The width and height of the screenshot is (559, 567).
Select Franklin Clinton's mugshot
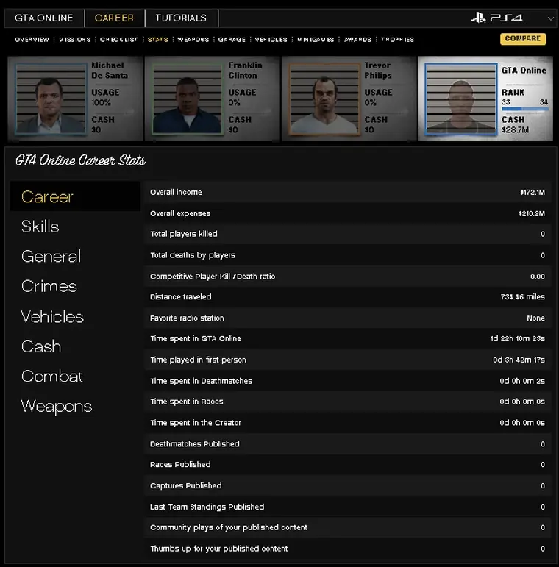tap(188, 99)
